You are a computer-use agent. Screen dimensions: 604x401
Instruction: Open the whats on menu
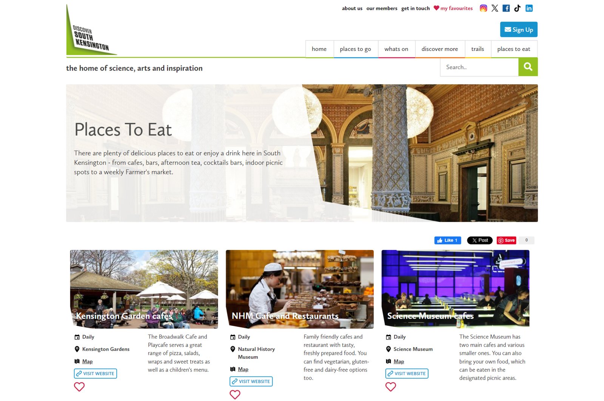396,49
